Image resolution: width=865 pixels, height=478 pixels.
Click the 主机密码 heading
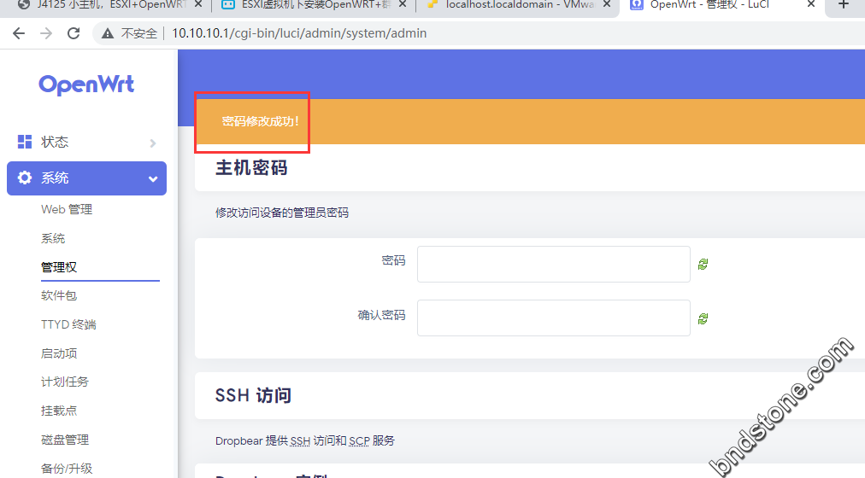tap(251, 167)
